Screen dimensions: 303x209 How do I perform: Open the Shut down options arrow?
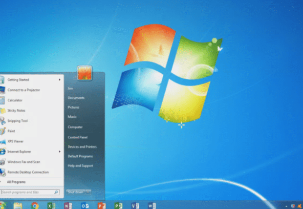pyautogui.click(x=89, y=192)
